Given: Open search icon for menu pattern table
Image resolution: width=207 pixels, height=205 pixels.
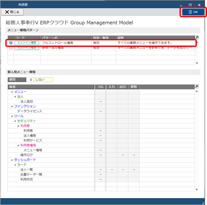Looking at the screenshot, I should [x=197, y=37].
